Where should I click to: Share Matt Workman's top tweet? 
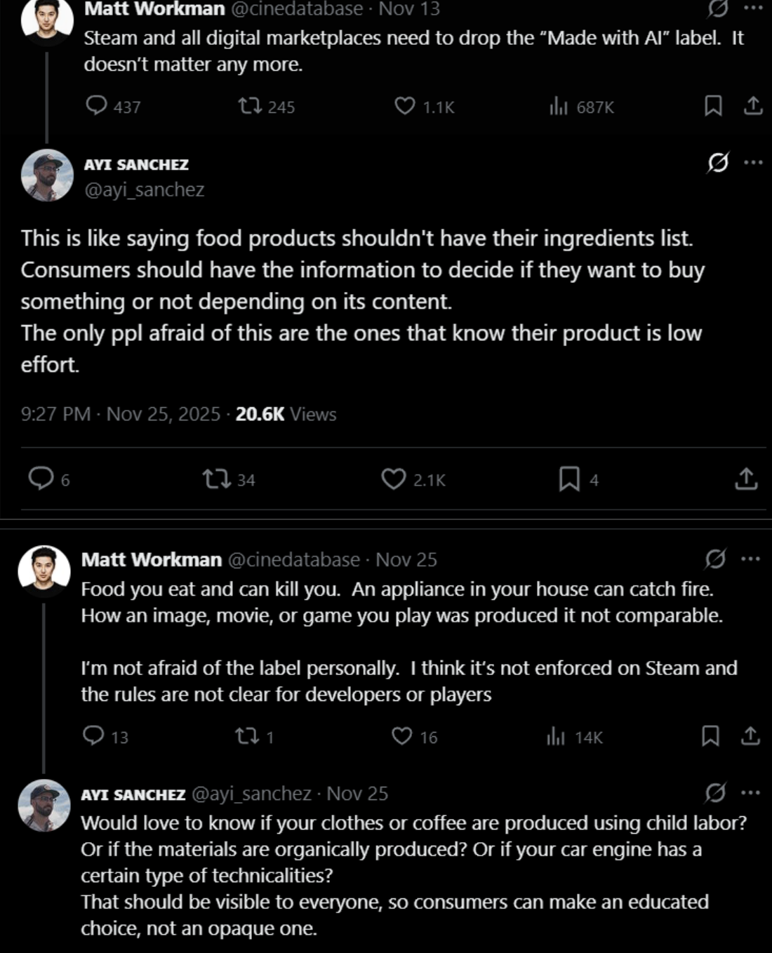click(753, 106)
